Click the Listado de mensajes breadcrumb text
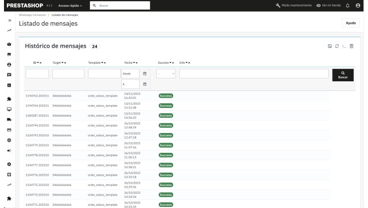 pos(65,15)
